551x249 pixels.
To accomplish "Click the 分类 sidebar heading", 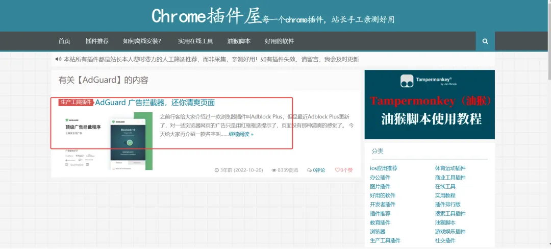I will click(378, 151).
